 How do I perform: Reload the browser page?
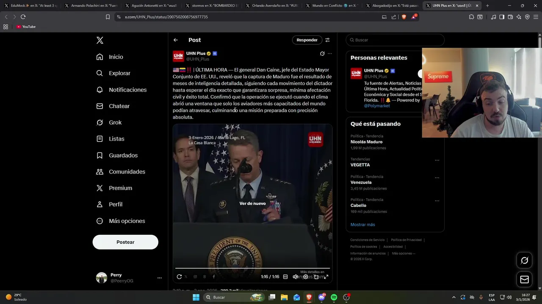tap(23, 17)
